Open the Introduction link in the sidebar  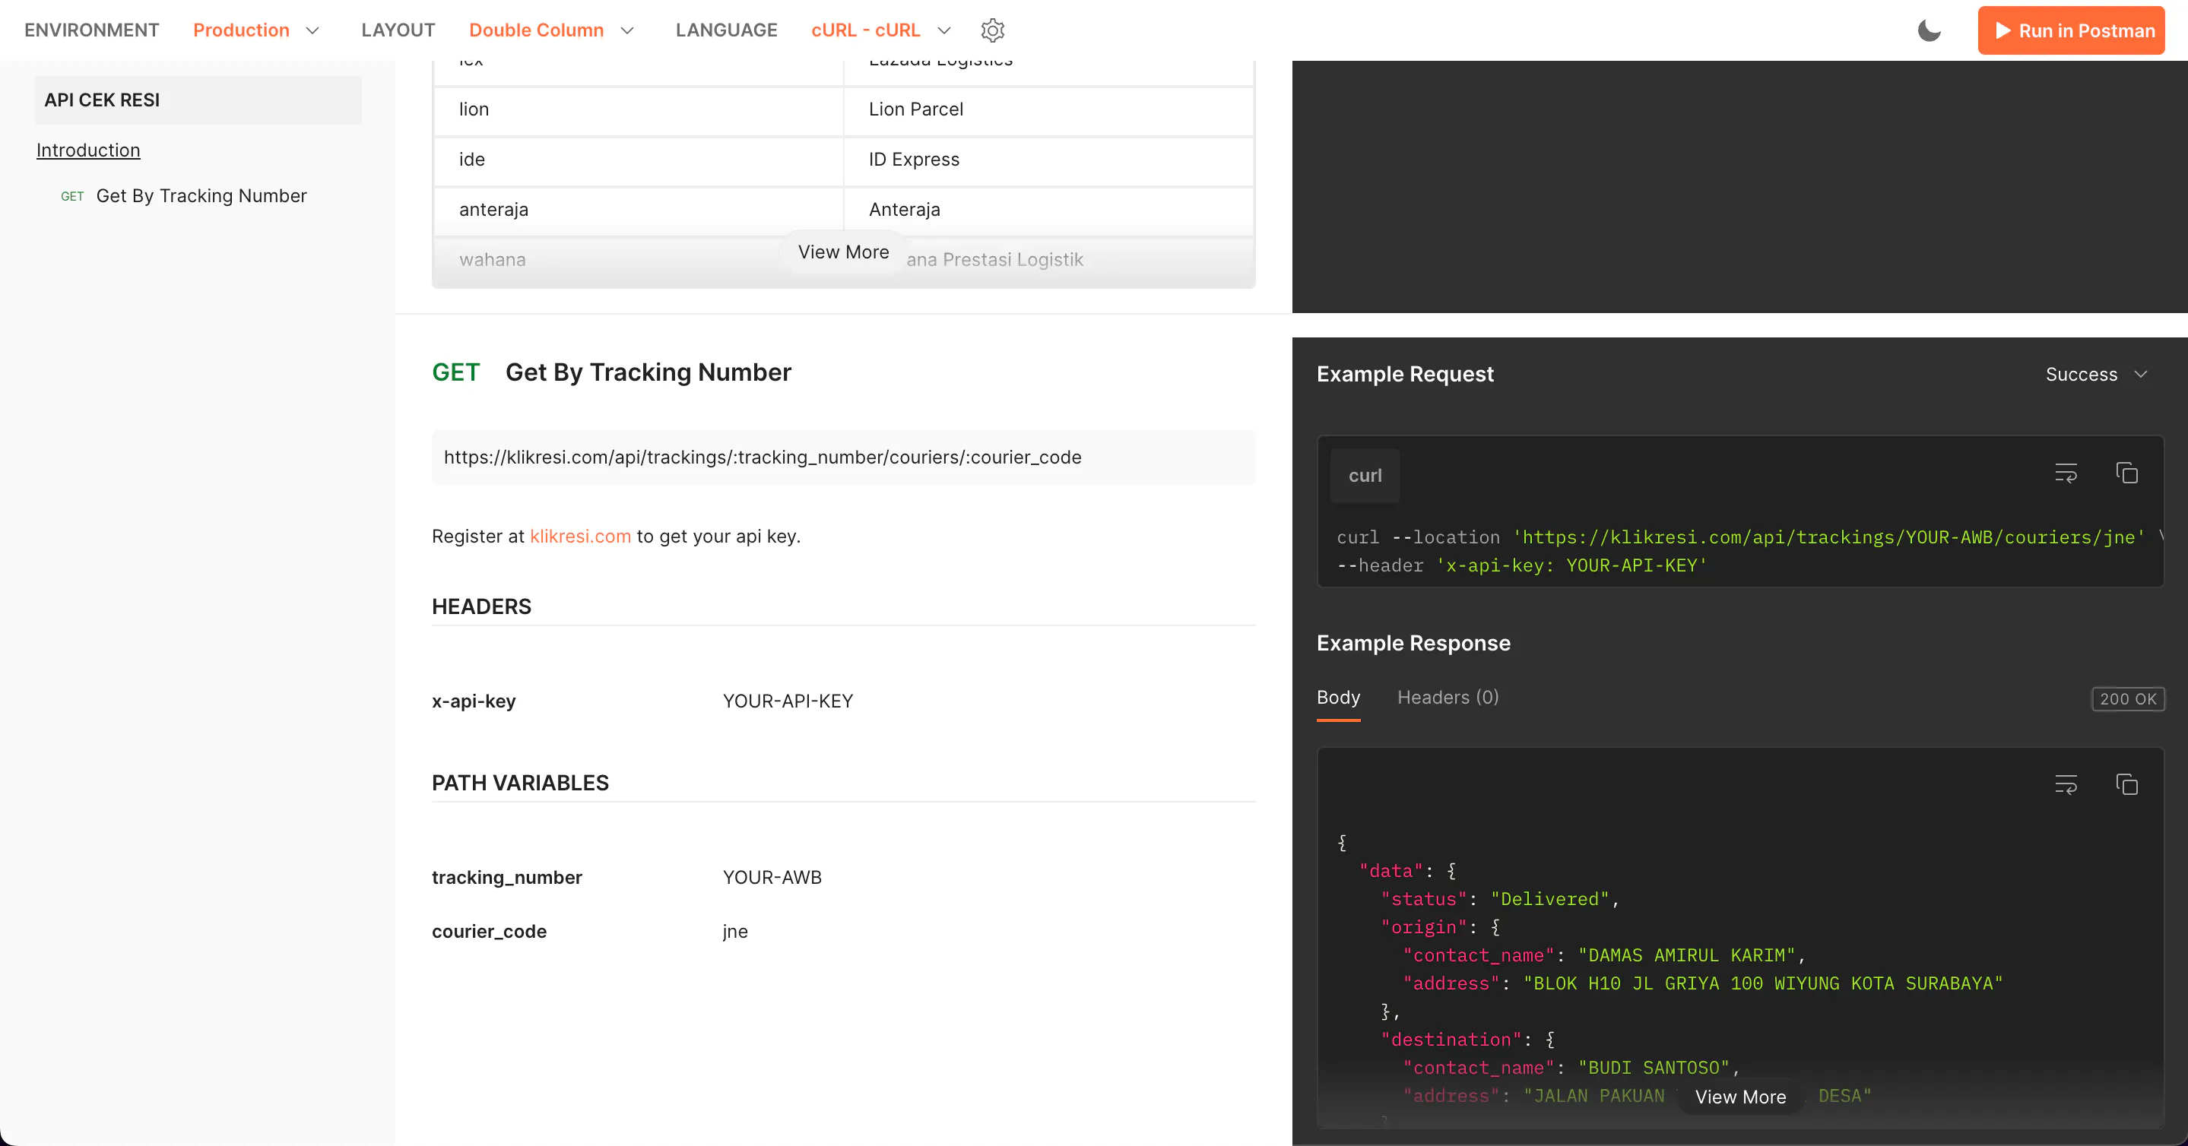coord(88,150)
